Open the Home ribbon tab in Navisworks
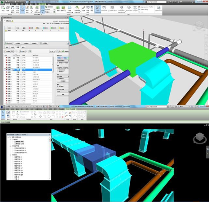 point(8,4)
